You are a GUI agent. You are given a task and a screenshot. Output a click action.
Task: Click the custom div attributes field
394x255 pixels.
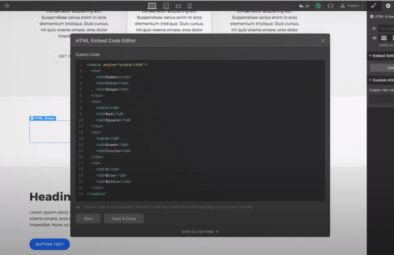click(x=382, y=99)
